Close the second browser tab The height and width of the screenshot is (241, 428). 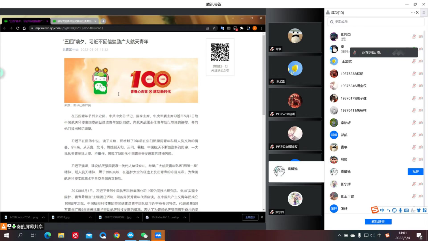(x=95, y=21)
